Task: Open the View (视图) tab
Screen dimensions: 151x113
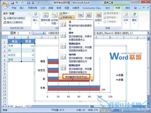Action: 67,8
